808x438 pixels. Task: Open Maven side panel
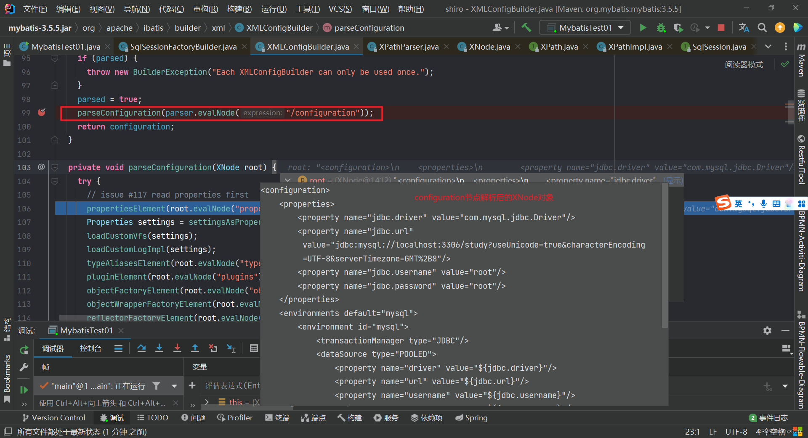point(801,60)
